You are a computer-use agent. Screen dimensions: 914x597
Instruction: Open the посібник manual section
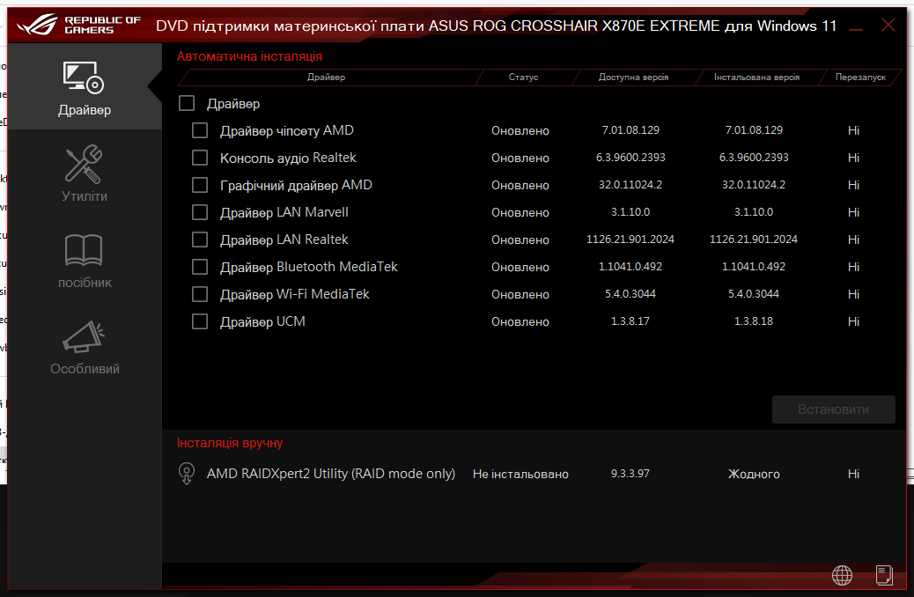(84, 260)
